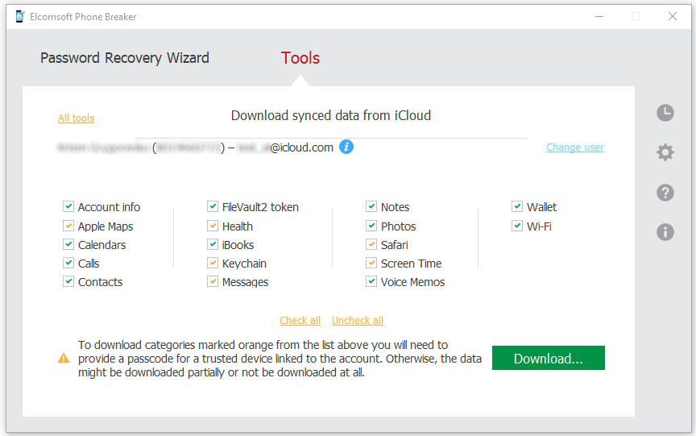Uncheck the Health category

pyautogui.click(x=213, y=226)
